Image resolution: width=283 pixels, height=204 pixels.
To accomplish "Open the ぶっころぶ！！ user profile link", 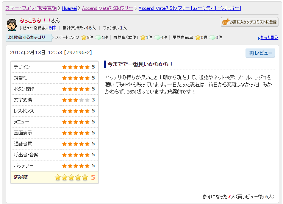I will (35, 20).
